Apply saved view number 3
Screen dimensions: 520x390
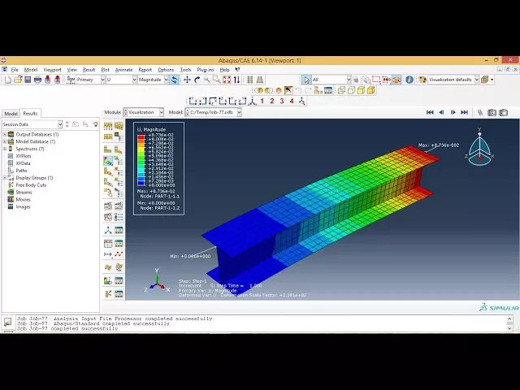tap(282, 101)
